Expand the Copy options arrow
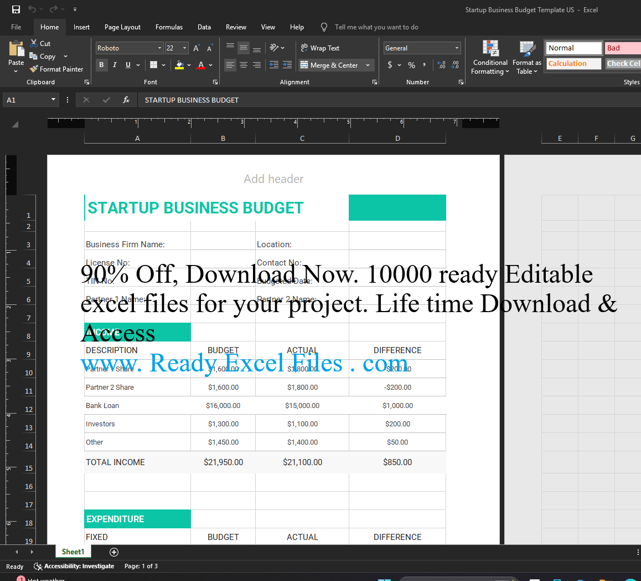641x581 pixels. pyautogui.click(x=65, y=56)
